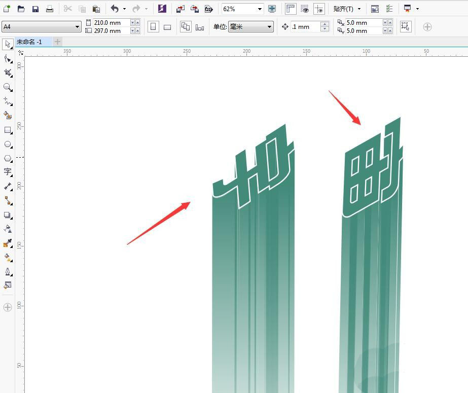Select the Rectangle tool
The image size is (468, 393).
[8, 130]
